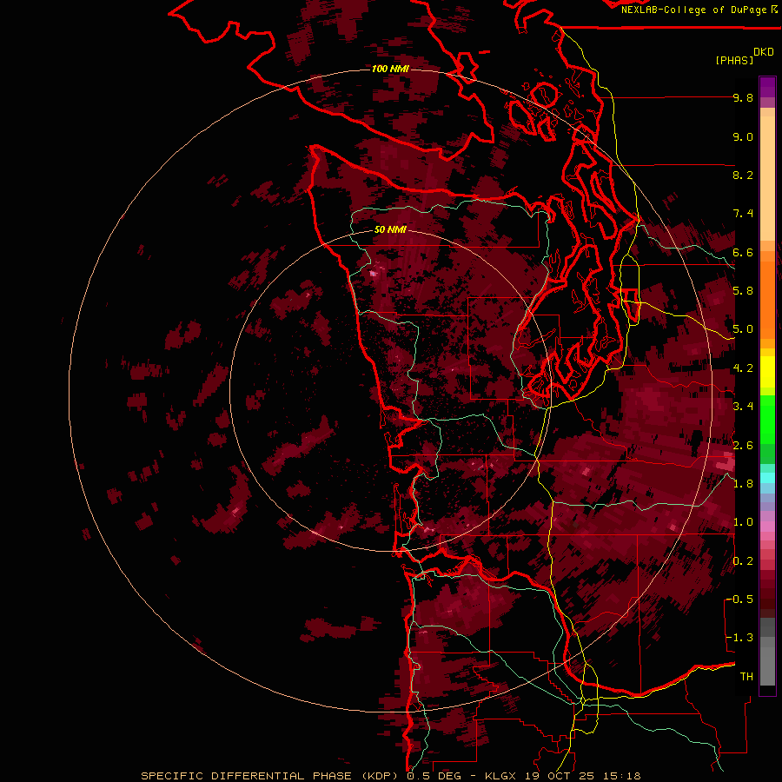Click the 4.2 value on the color scale

[743, 368]
